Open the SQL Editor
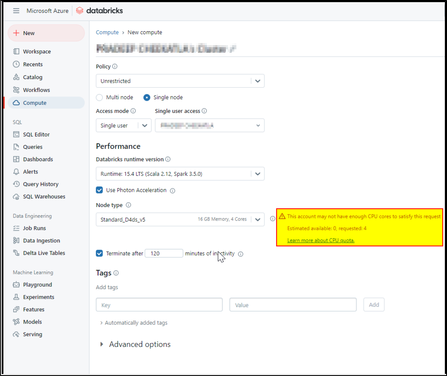 pyautogui.click(x=37, y=134)
